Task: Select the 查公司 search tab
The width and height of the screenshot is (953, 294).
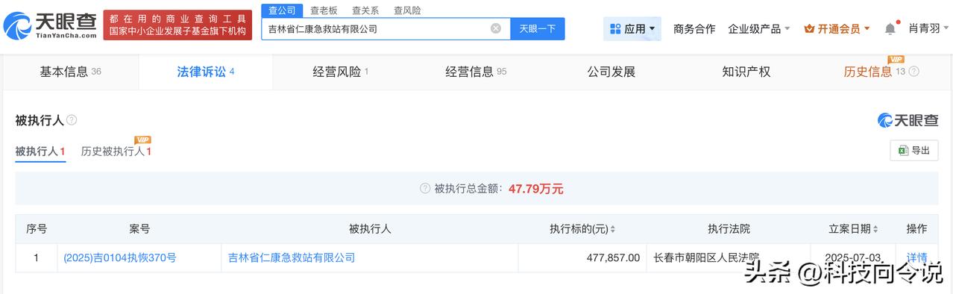Action: click(282, 10)
